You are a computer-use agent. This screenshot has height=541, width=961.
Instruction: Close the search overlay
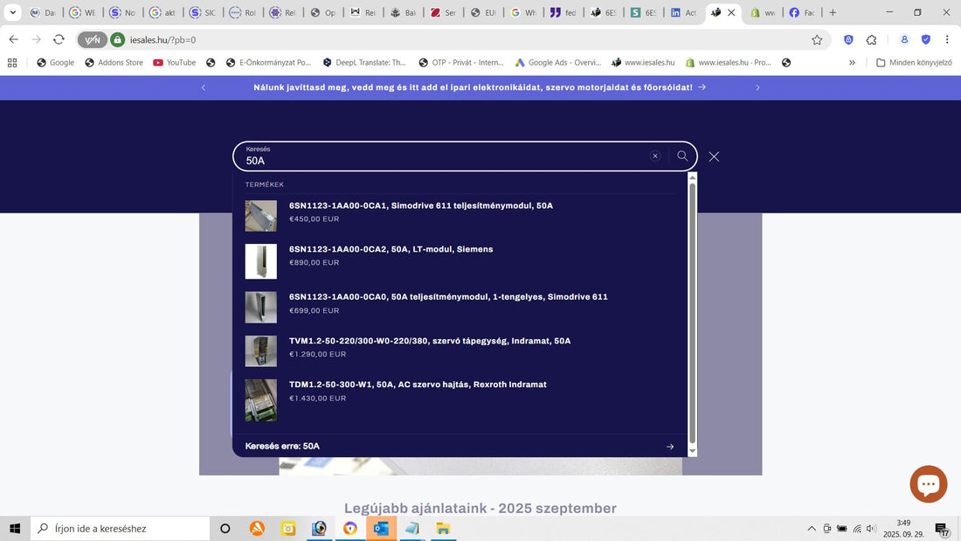(714, 156)
